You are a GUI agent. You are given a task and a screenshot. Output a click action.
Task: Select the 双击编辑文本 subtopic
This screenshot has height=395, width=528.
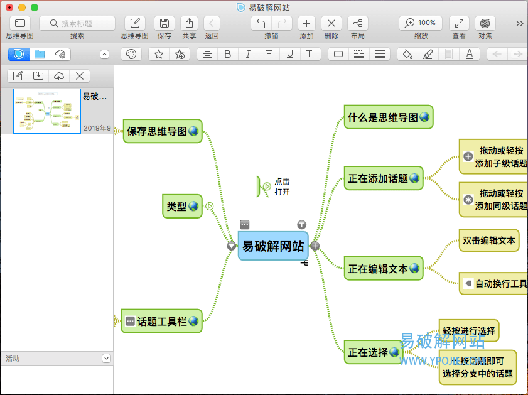pos(489,241)
